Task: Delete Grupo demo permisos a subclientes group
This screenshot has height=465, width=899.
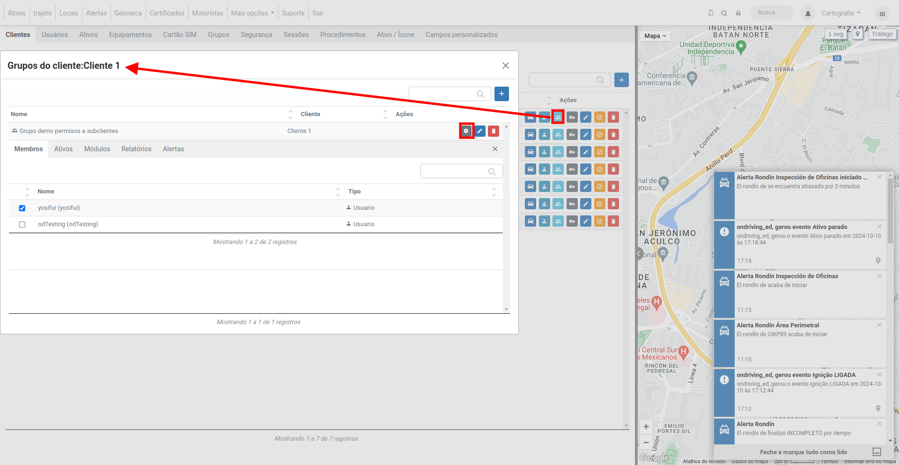Action: 494,131
